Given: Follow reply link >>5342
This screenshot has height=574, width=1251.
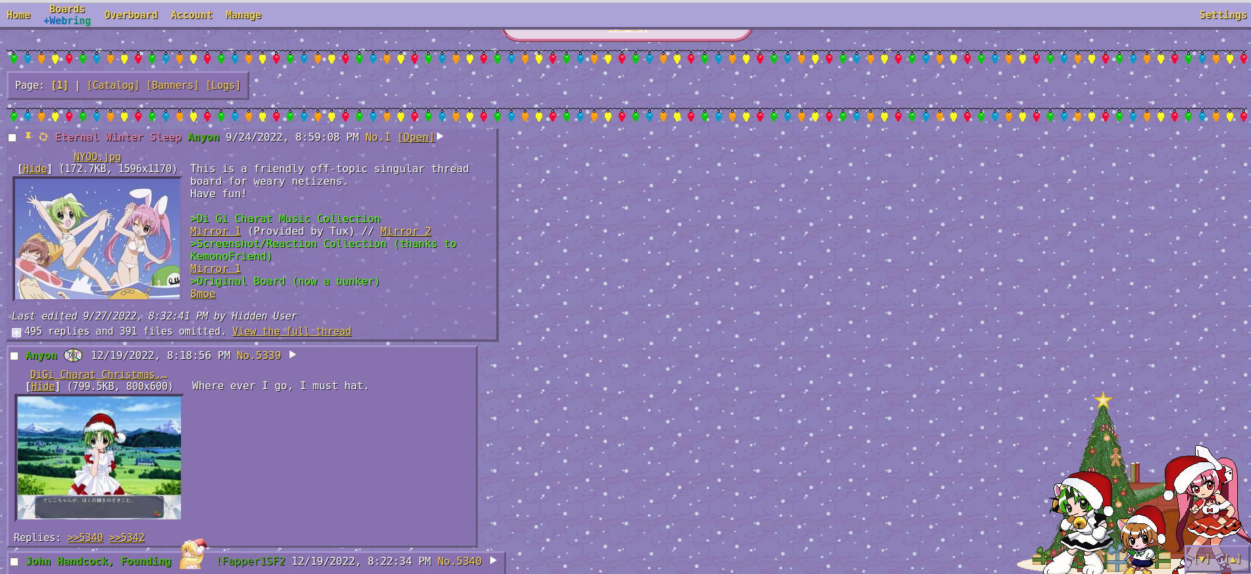Looking at the screenshot, I should click(126, 538).
